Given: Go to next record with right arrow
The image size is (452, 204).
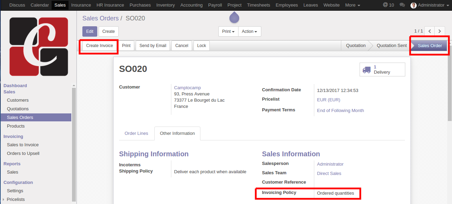Looking at the screenshot, I should pyautogui.click(x=440, y=31).
